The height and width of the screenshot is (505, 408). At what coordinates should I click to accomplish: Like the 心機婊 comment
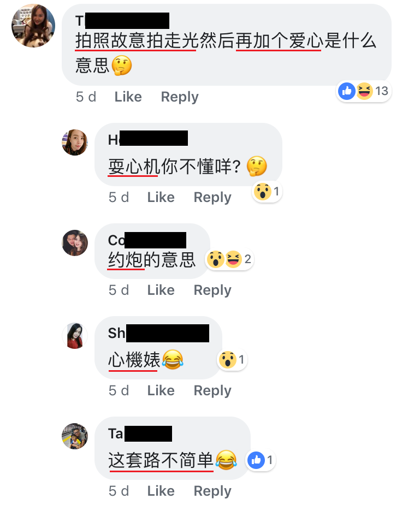pos(161,390)
